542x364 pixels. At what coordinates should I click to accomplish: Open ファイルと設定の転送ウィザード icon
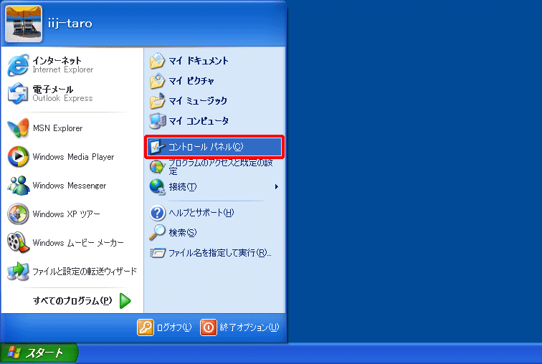point(18,271)
